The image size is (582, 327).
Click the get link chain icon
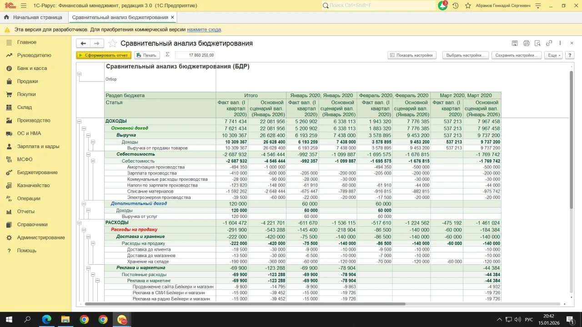pyautogui.click(x=549, y=43)
